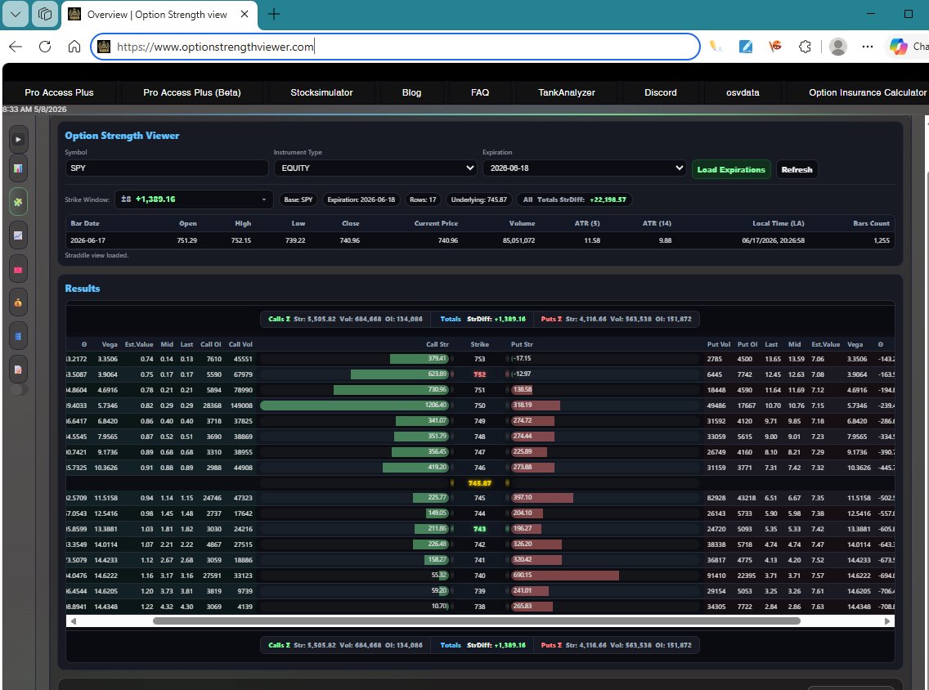
Task: Reload page with browser refresh icon
Action: click(x=45, y=47)
